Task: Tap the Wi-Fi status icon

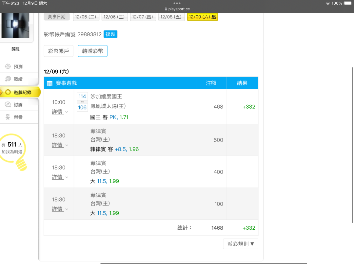Action: (327, 3)
